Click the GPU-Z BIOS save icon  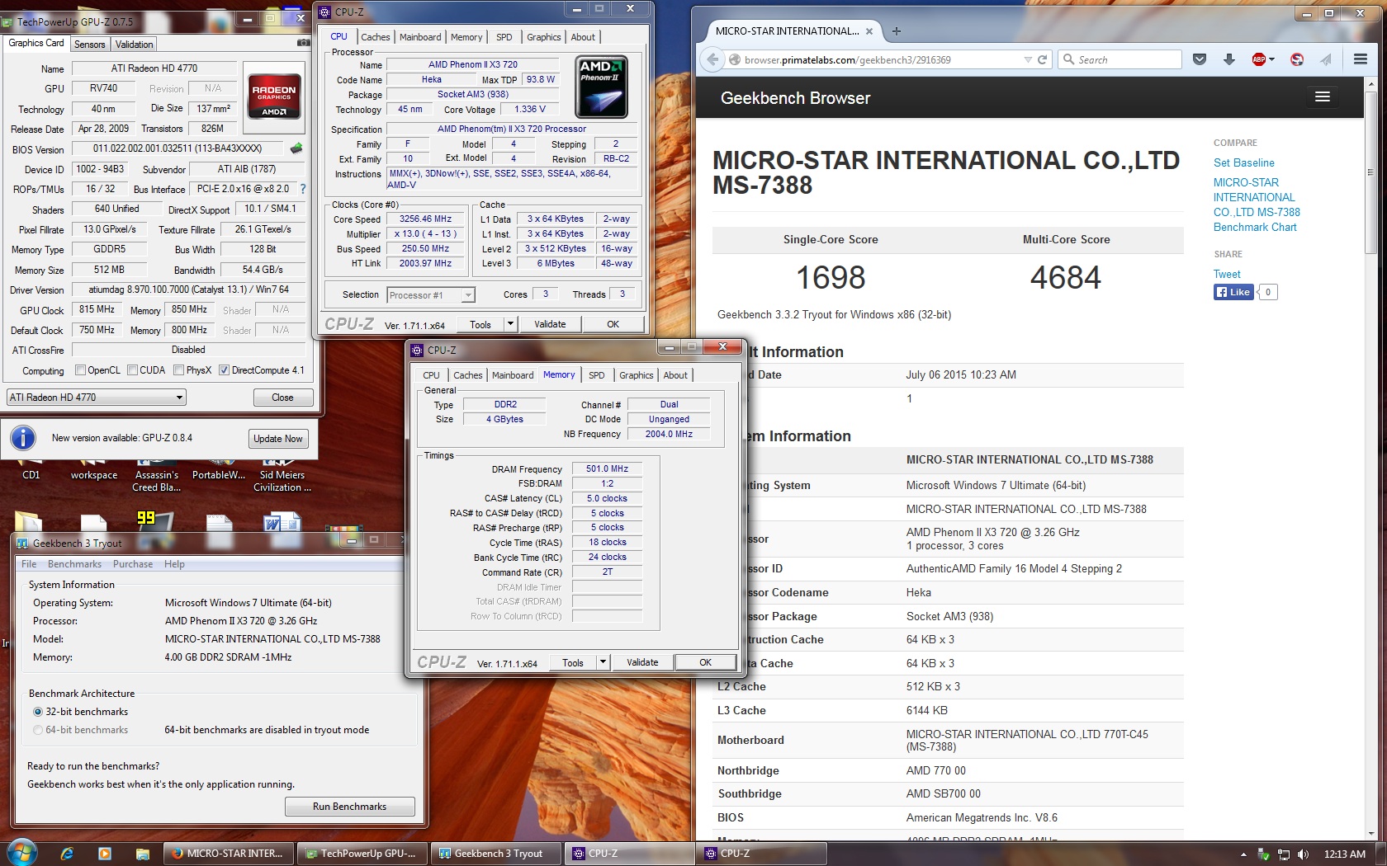(x=296, y=148)
